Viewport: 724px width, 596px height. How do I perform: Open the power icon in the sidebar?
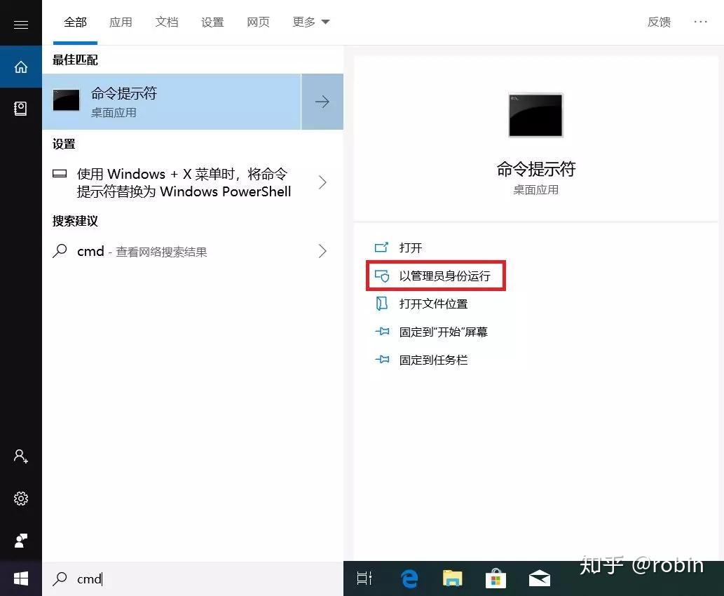point(20,541)
